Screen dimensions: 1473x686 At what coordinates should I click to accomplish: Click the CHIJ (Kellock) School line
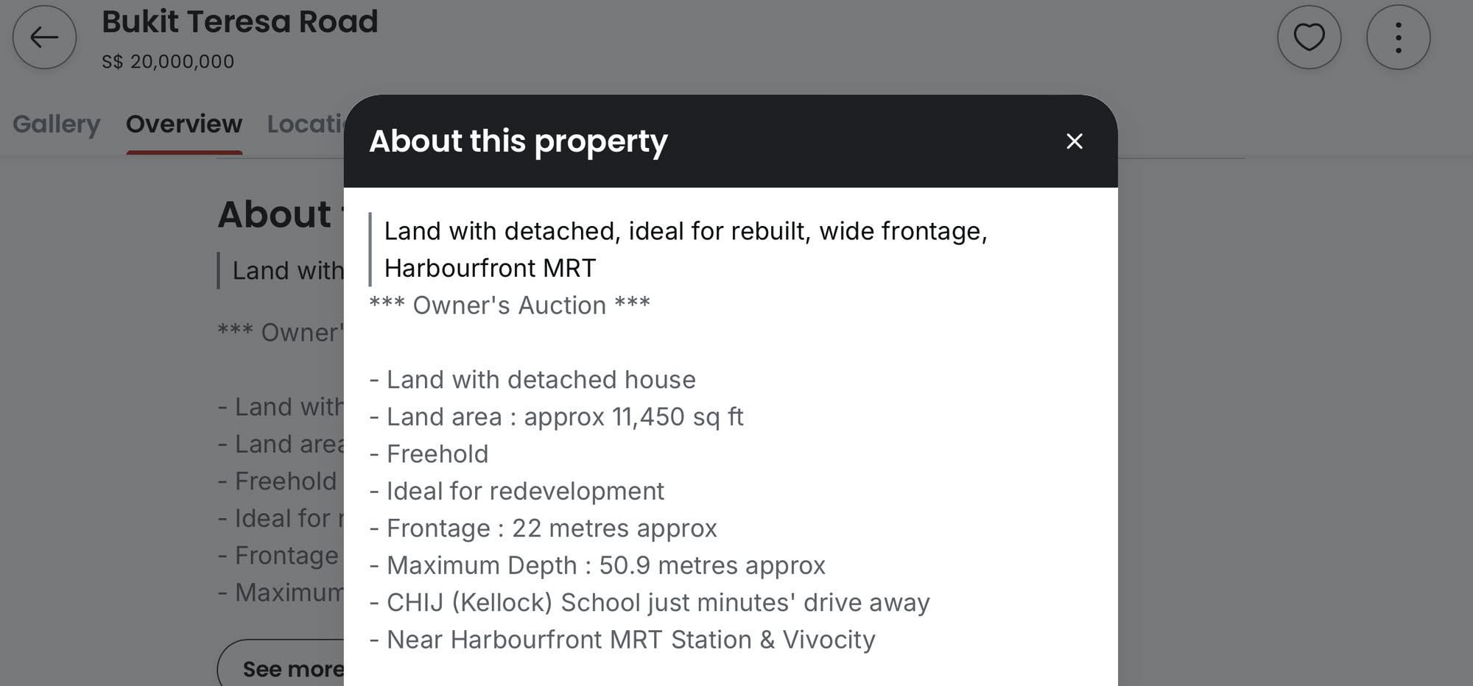click(650, 603)
